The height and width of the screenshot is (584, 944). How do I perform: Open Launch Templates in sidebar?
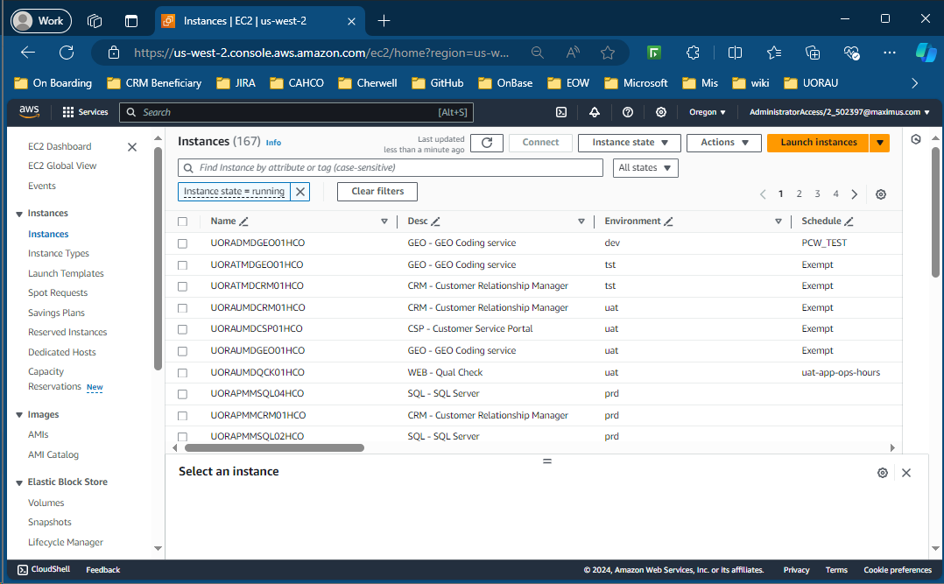[66, 273]
